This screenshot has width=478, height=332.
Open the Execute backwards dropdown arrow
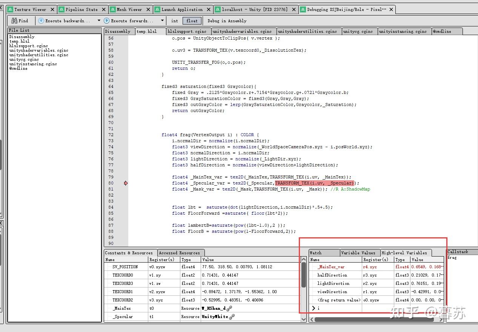[98, 21]
